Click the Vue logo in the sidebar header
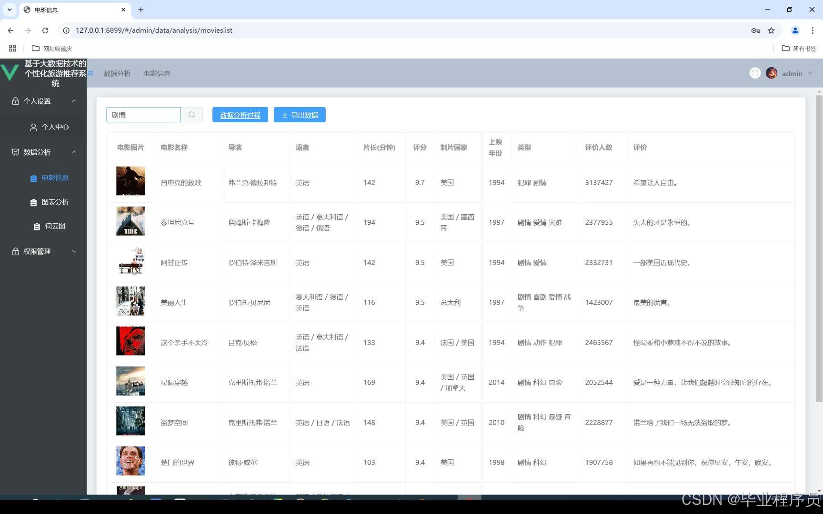Viewport: 823px width, 514px height. 10,72
